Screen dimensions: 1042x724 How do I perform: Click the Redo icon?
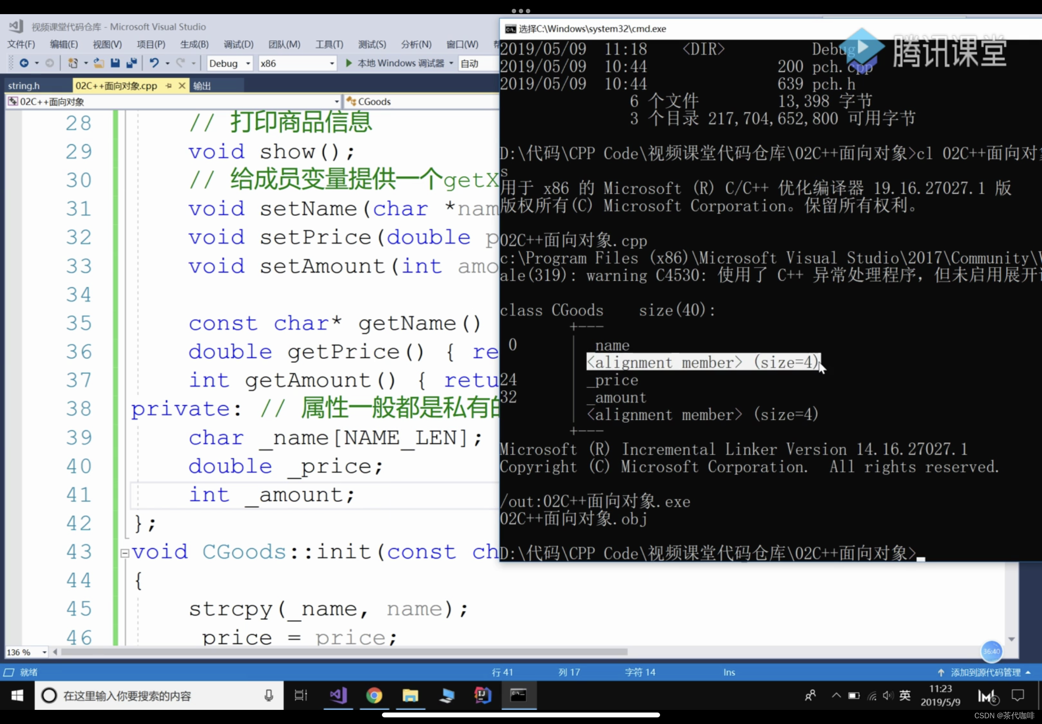181,63
